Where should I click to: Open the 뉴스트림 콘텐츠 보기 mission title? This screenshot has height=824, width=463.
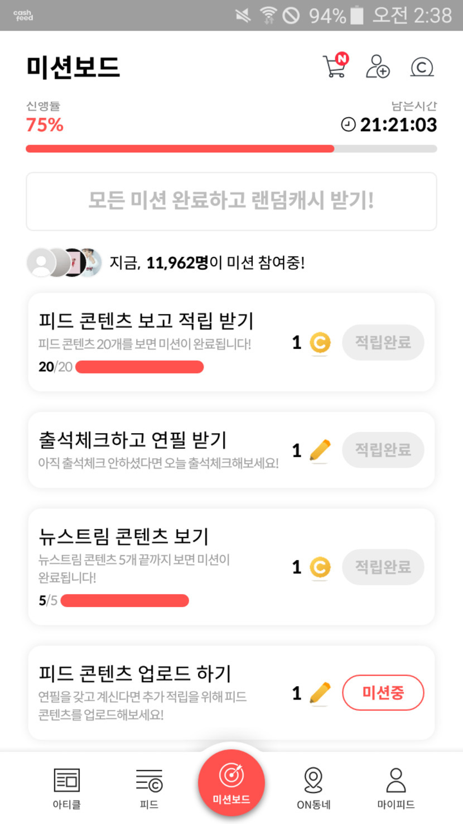pyautogui.click(x=123, y=536)
